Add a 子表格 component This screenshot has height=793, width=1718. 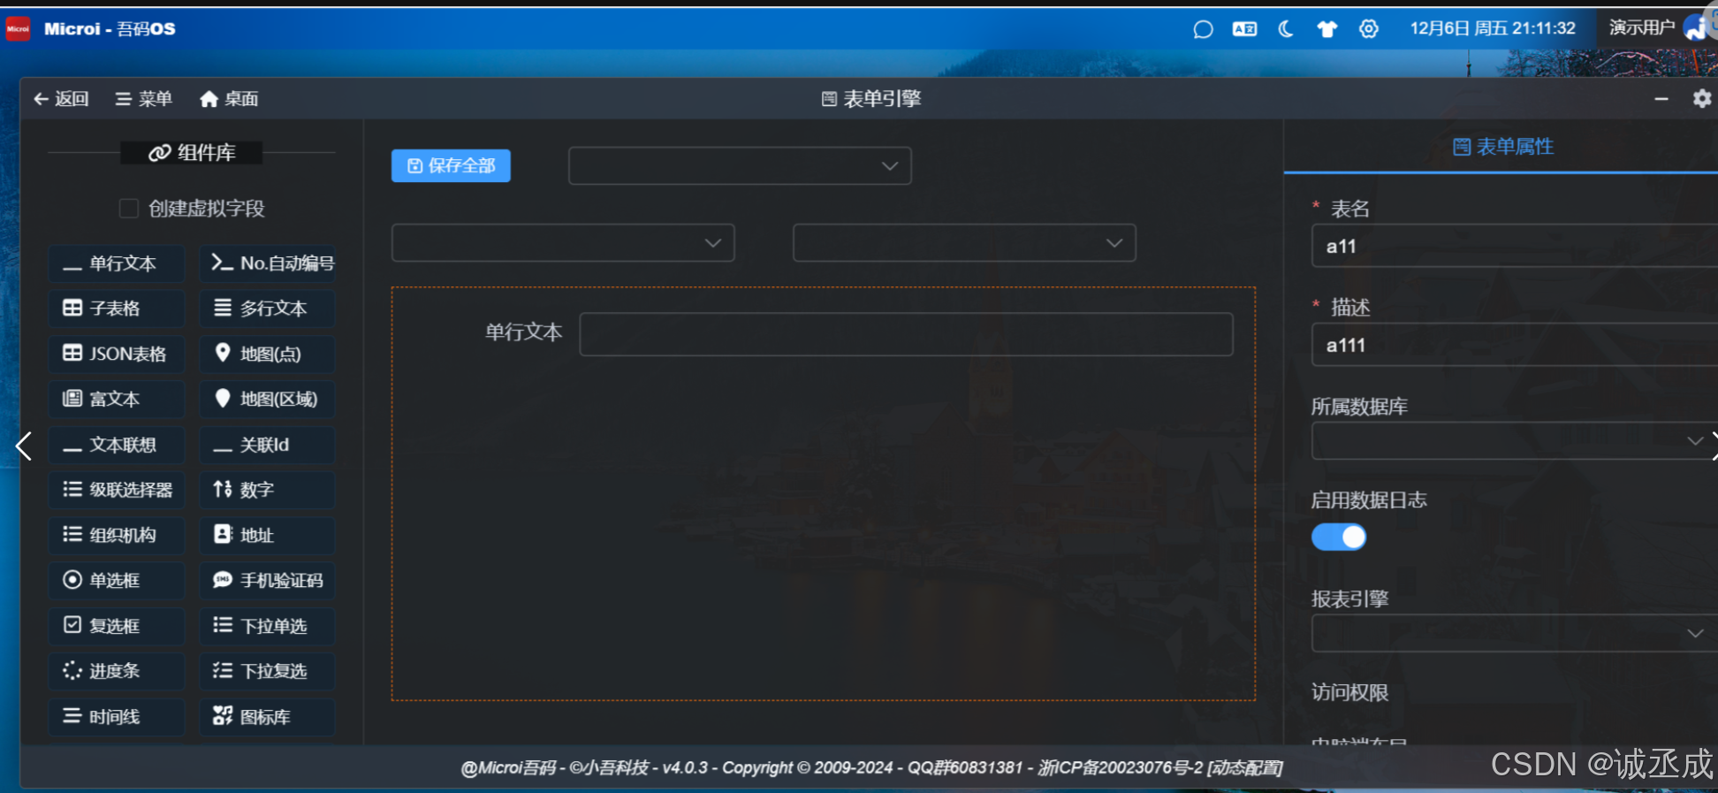[x=117, y=309]
